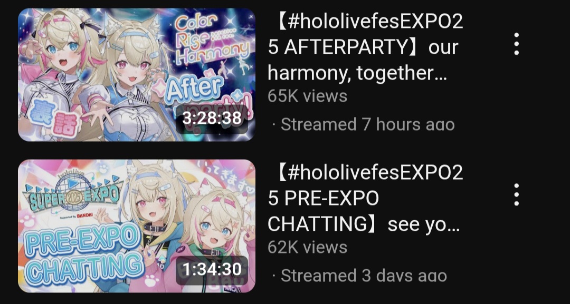Click the 1:34:30 duration badge
The height and width of the screenshot is (304, 570).
[212, 270]
